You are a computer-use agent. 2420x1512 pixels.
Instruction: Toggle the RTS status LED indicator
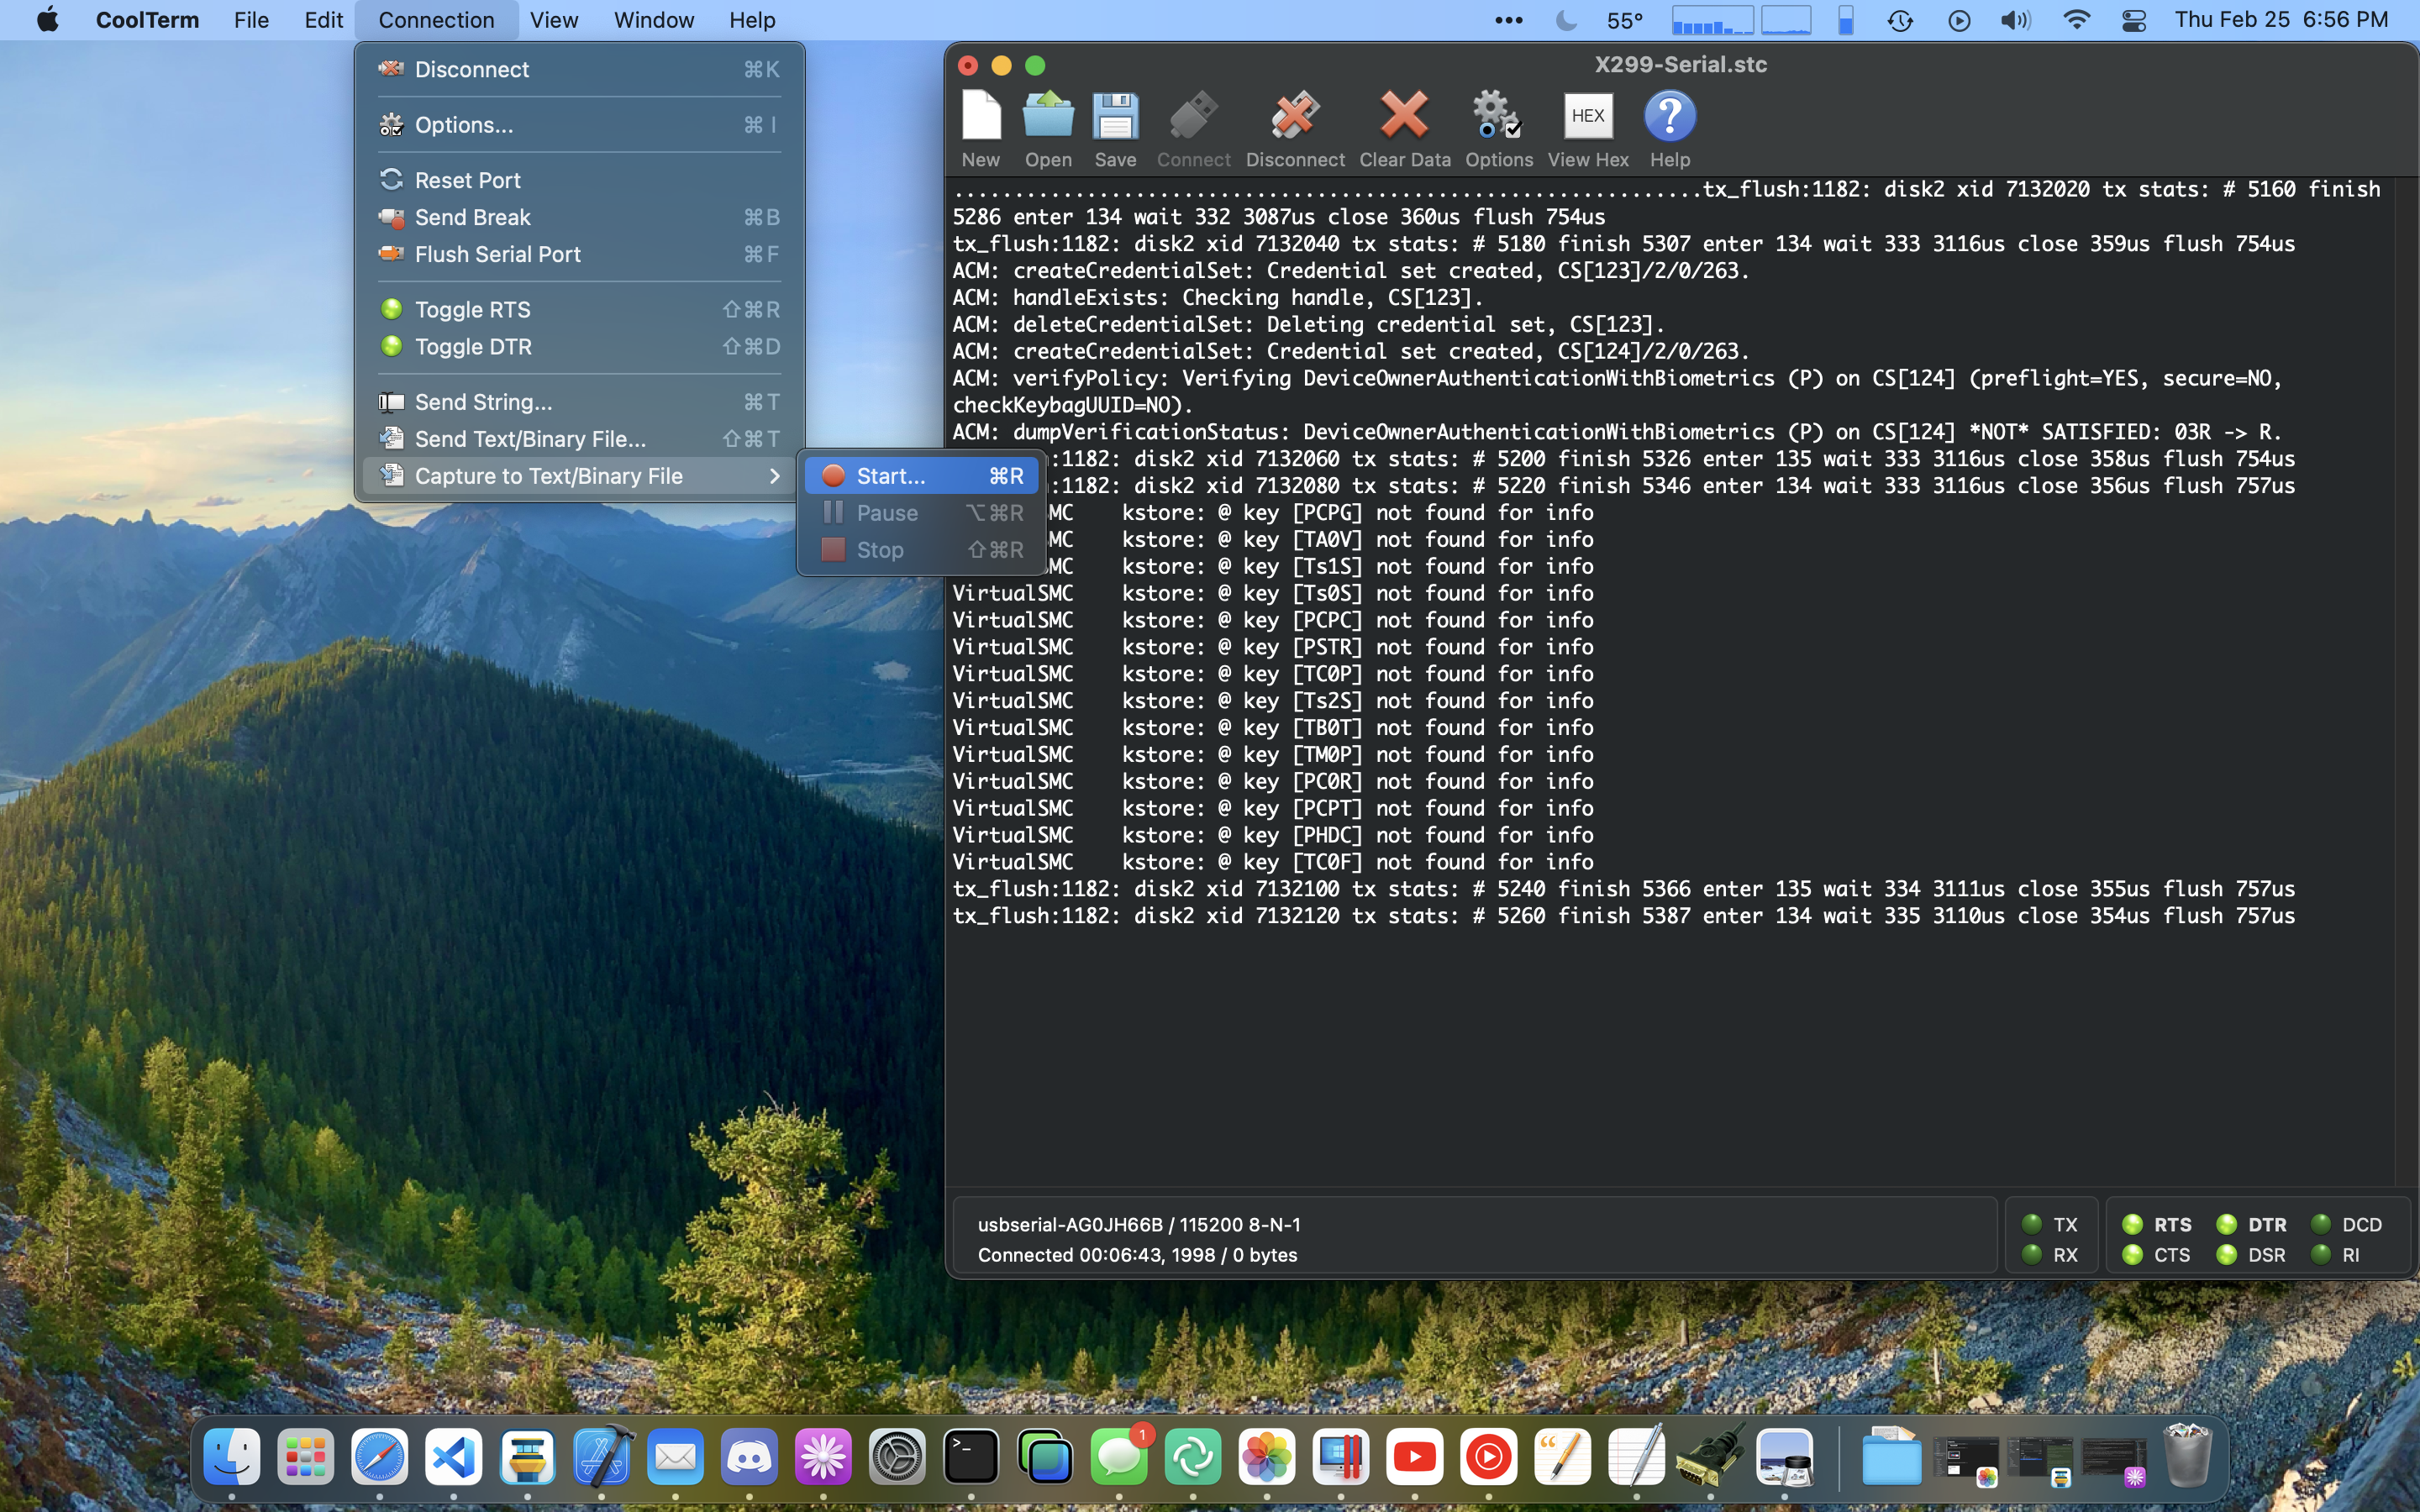2132,1224
